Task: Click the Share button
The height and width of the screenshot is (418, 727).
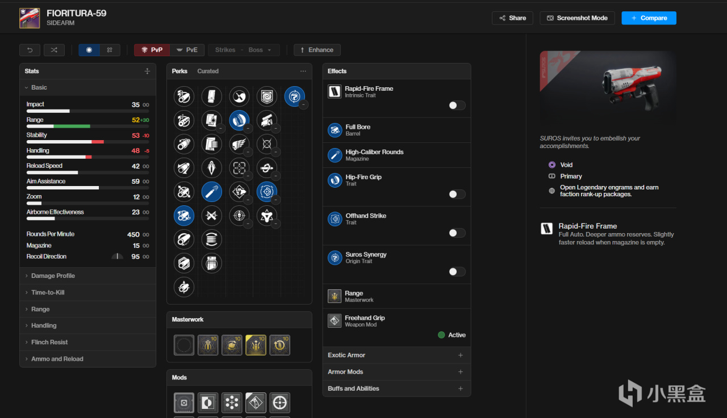Action: (x=512, y=18)
